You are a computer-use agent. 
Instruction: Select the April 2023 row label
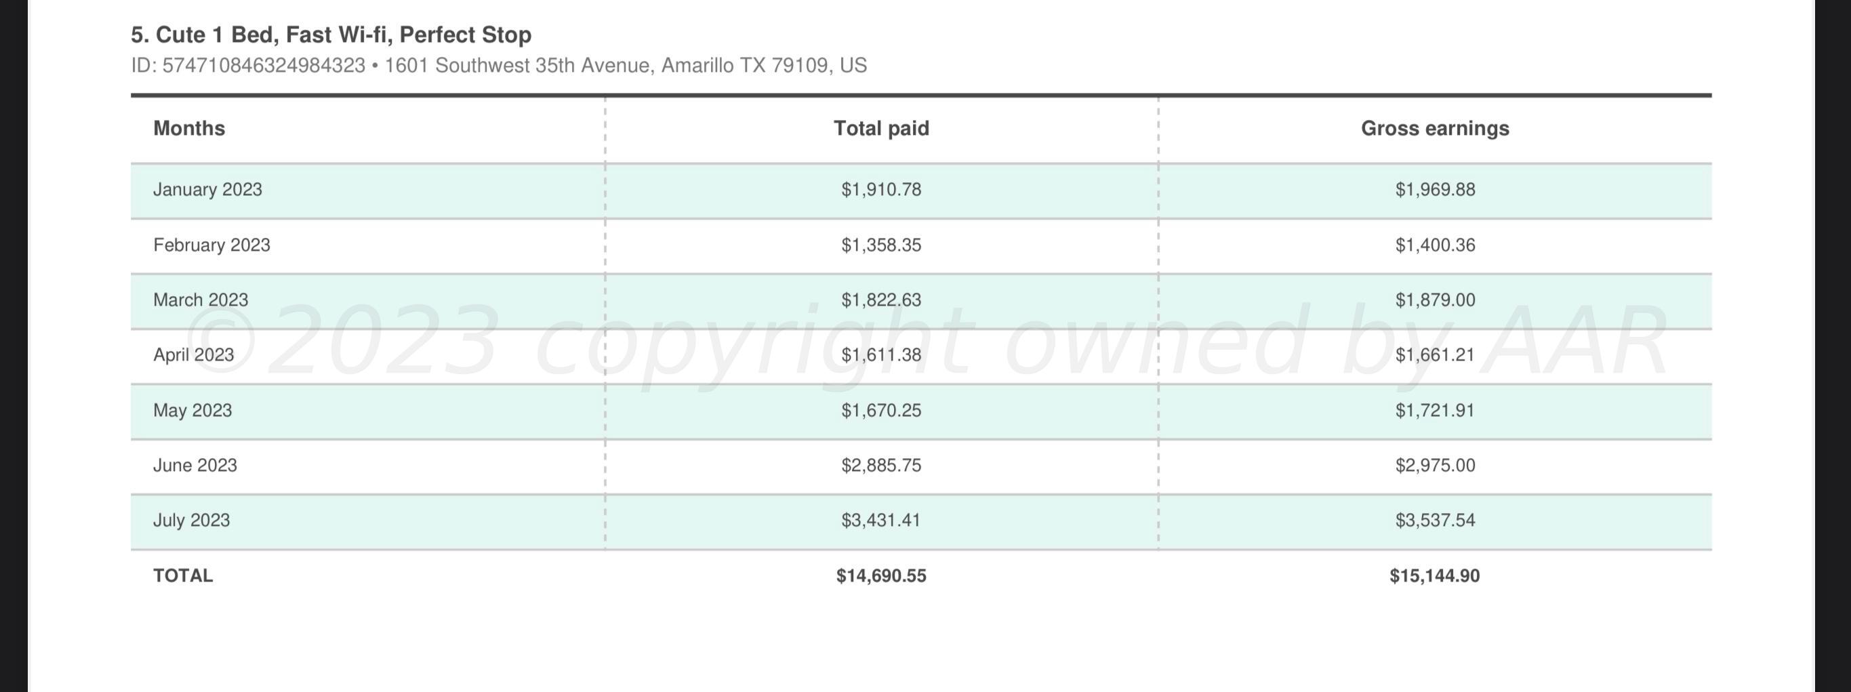[193, 355]
